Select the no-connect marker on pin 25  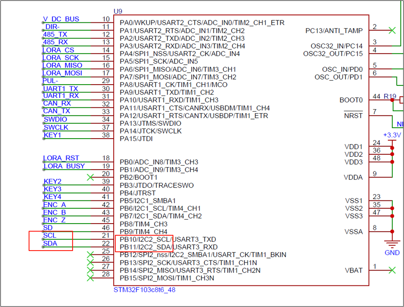90,255
